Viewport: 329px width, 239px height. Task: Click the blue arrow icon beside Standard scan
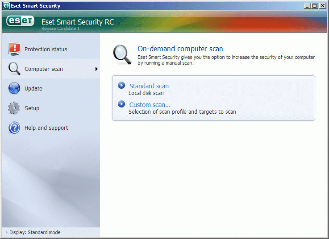(121, 85)
